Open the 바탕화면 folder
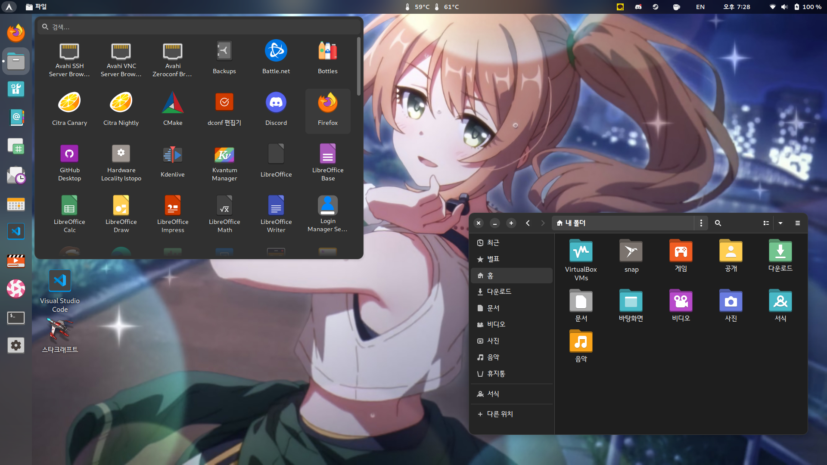Screen dimensions: 827x465 (631, 306)
